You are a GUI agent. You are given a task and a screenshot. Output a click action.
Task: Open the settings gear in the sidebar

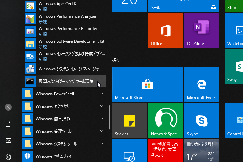(x=8, y=157)
